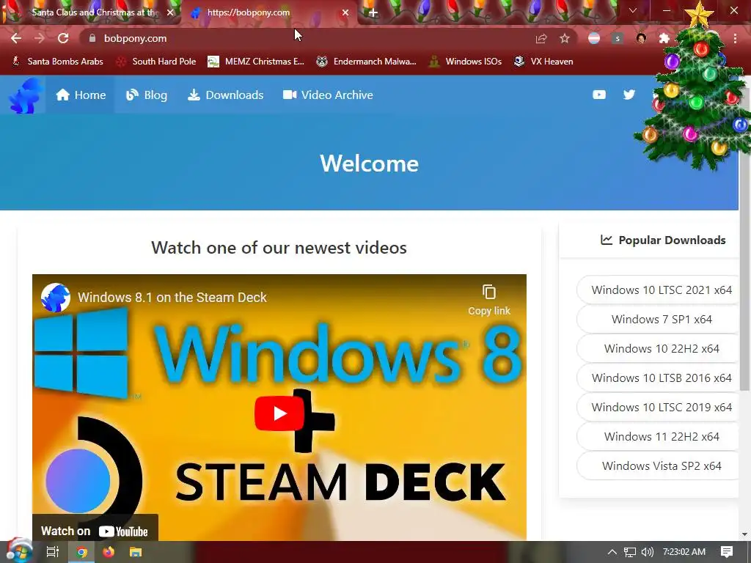Click the gray S extension icon
Image resolution: width=751 pixels, height=563 pixels.
(x=618, y=38)
